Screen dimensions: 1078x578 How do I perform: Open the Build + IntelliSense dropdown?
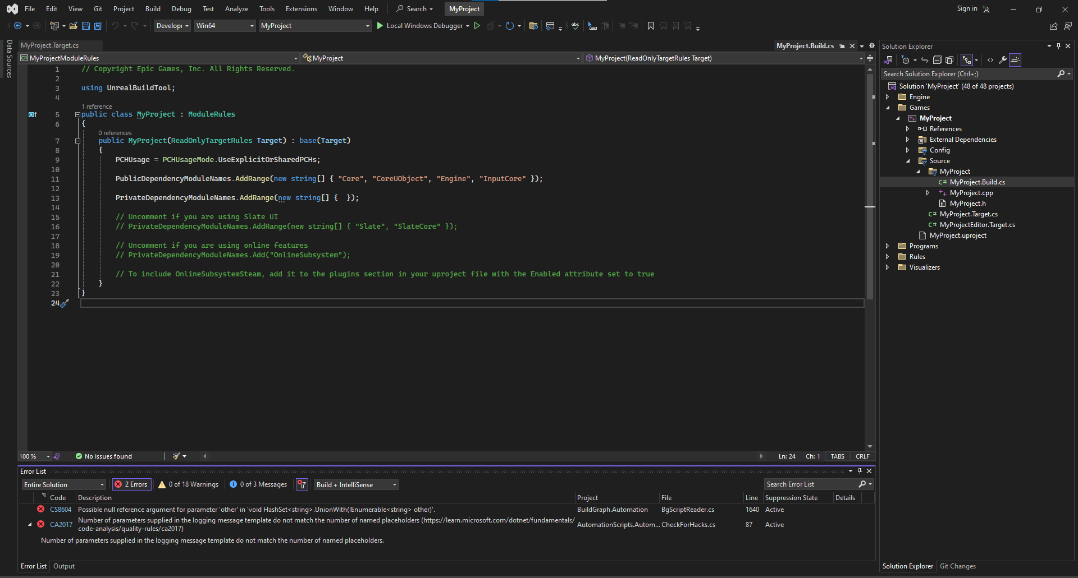pos(356,484)
